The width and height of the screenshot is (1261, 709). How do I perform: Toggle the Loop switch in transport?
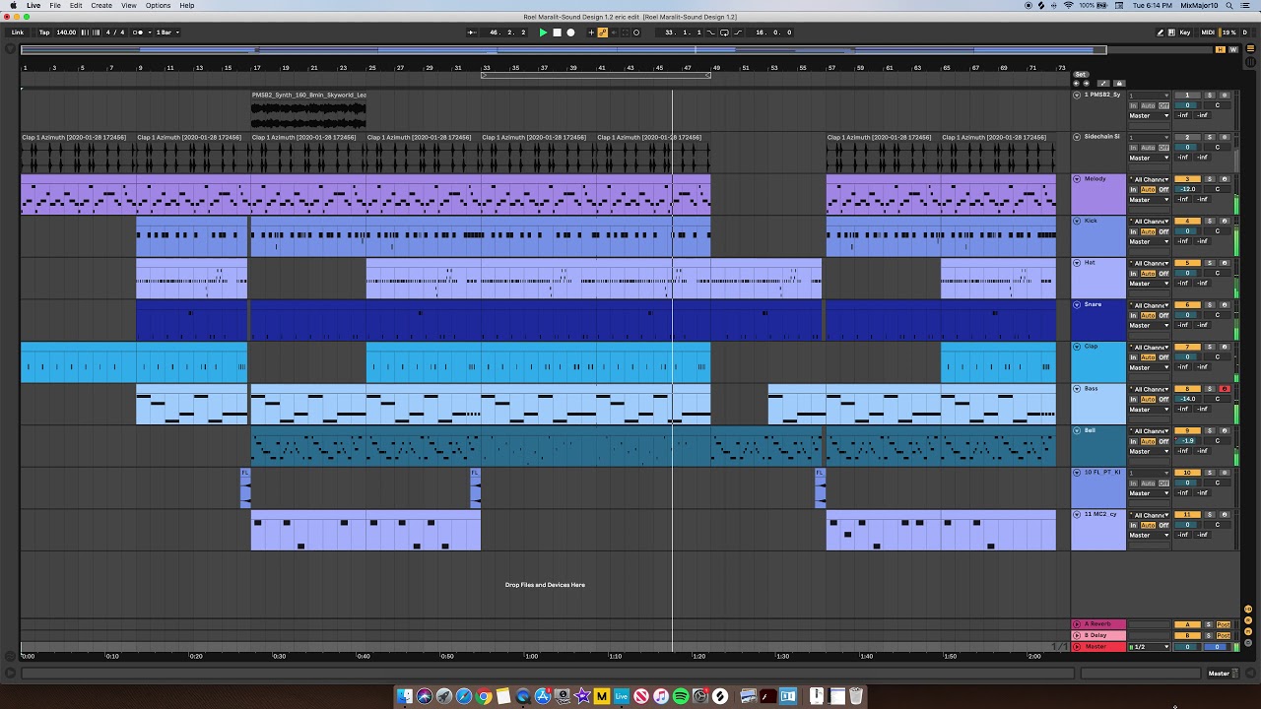tap(724, 32)
